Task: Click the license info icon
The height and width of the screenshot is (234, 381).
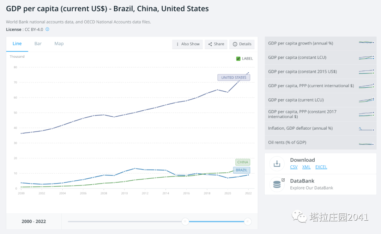Action: (x=48, y=29)
